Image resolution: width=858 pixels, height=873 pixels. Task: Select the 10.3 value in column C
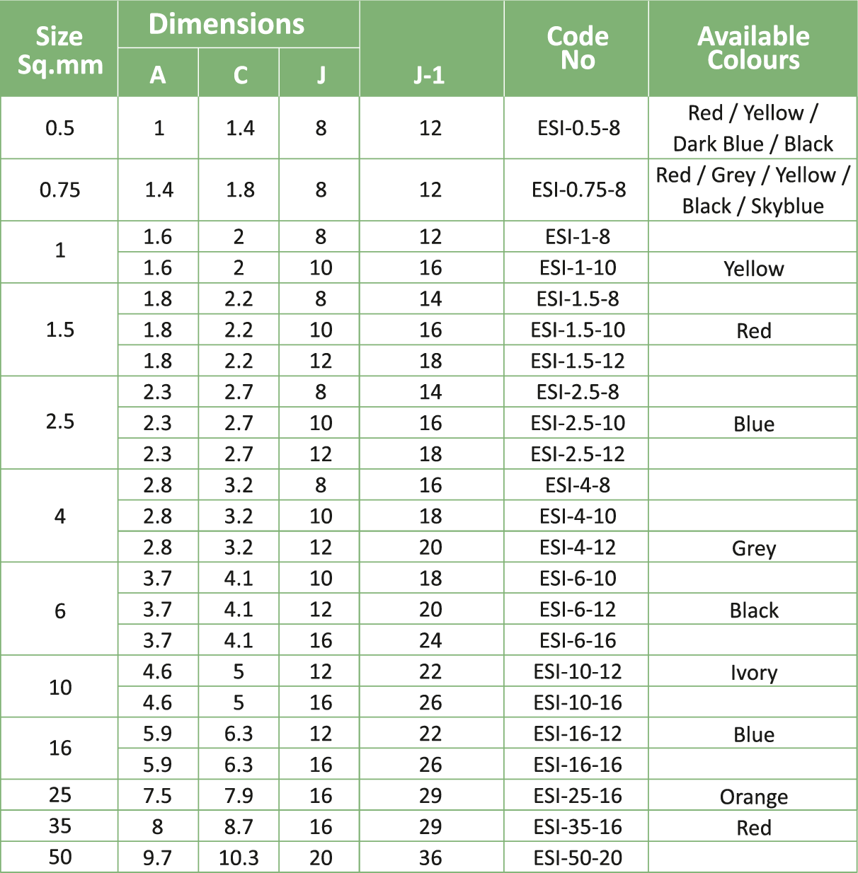(239, 857)
